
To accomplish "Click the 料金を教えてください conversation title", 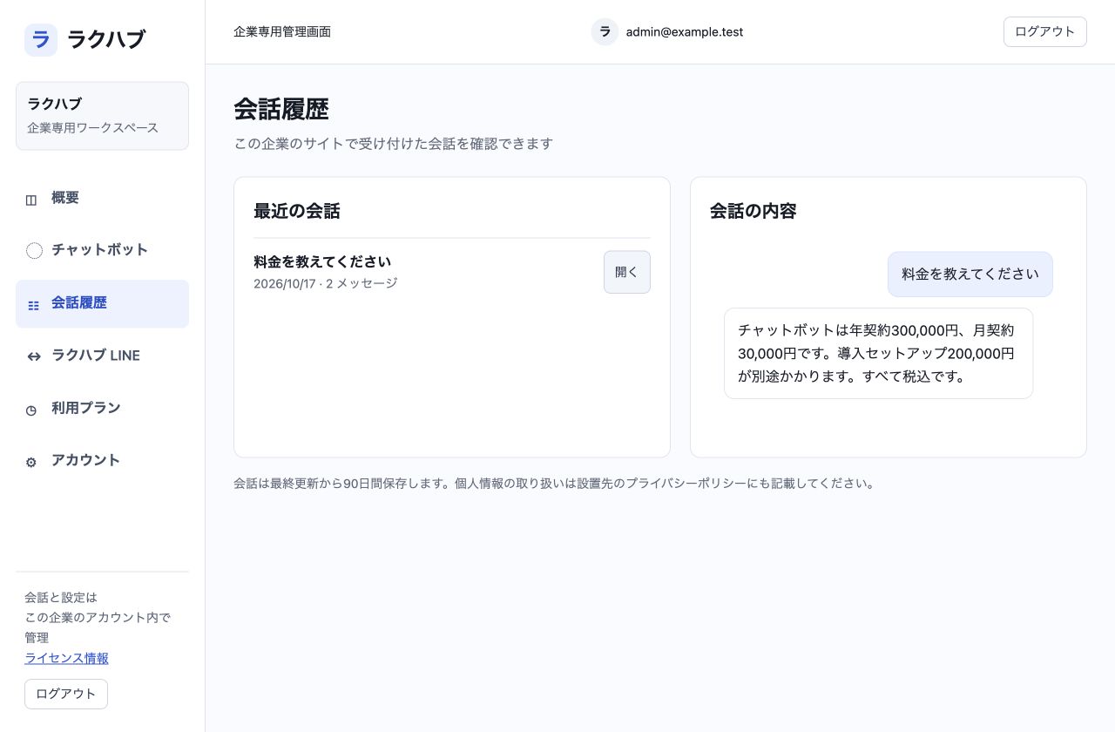I will coord(322,261).
